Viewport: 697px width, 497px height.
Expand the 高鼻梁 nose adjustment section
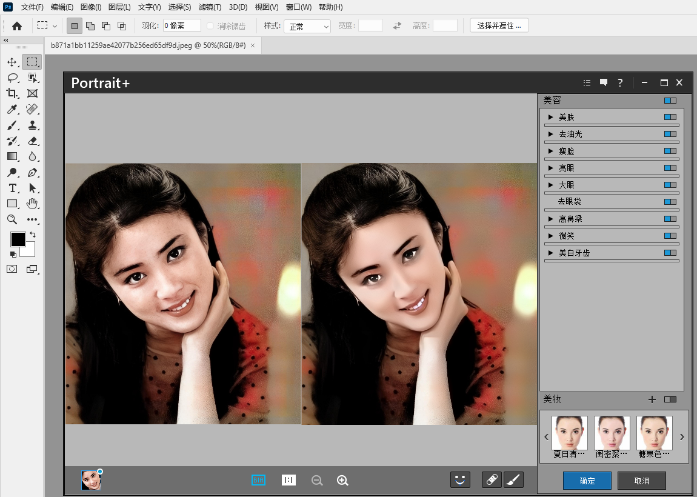pyautogui.click(x=550, y=218)
